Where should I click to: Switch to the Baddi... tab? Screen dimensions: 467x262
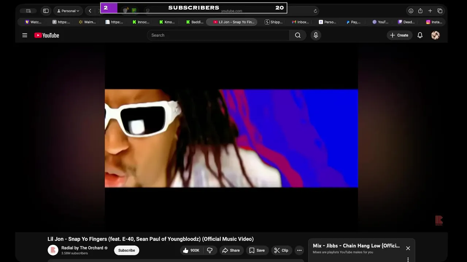194,22
